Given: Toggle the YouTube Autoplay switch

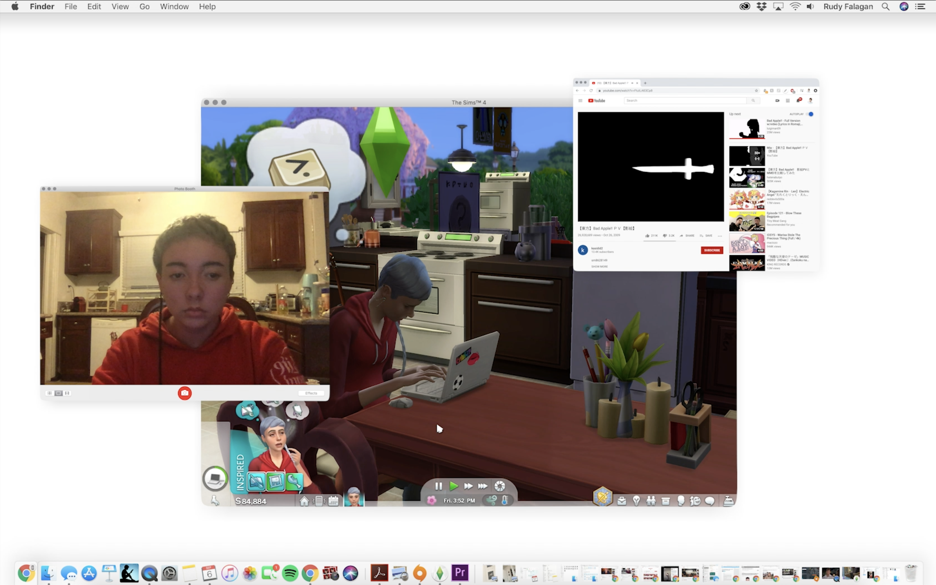Looking at the screenshot, I should (x=810, y=114).
